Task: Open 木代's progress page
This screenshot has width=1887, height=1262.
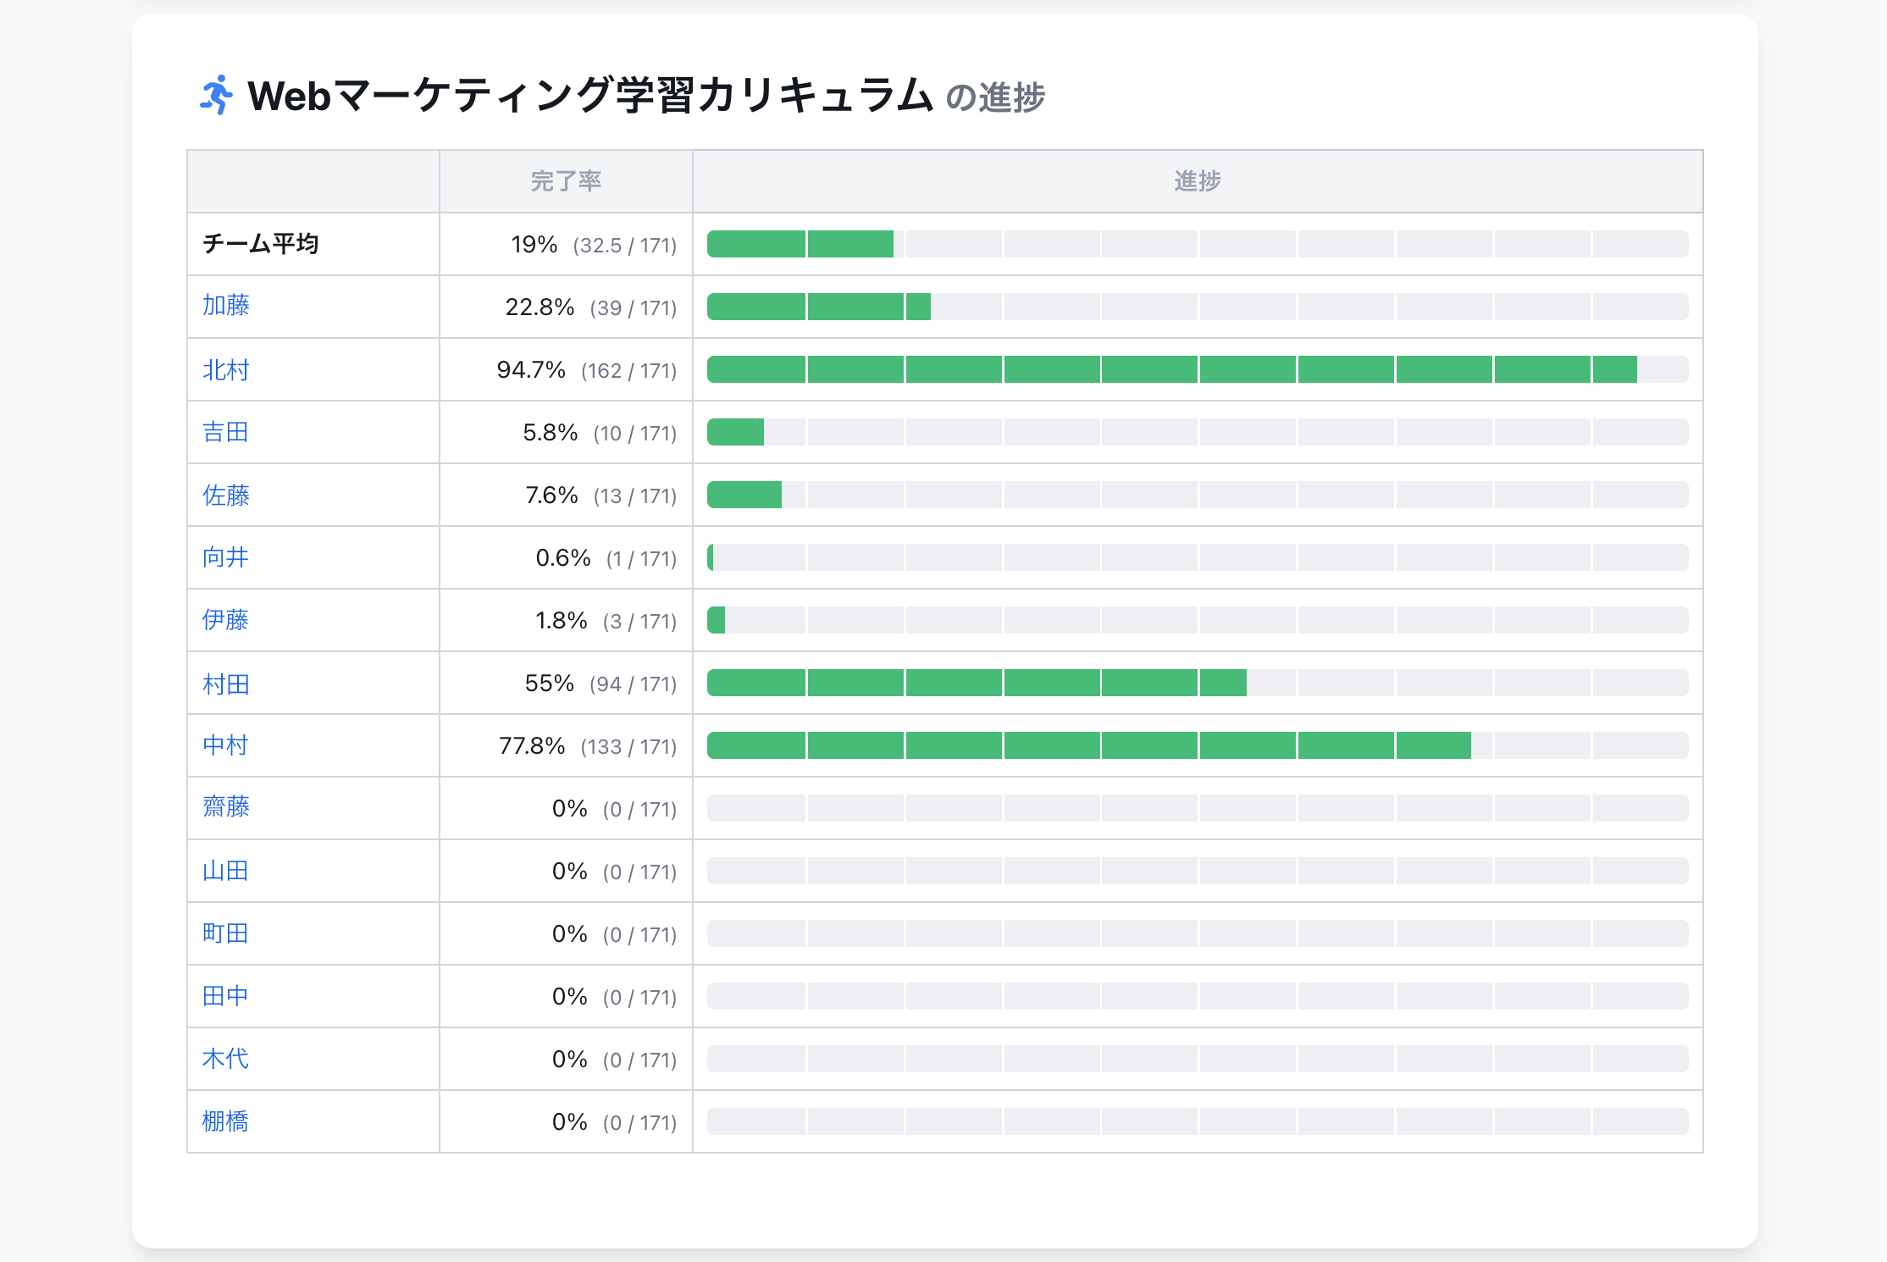Action: [226, 1059]
